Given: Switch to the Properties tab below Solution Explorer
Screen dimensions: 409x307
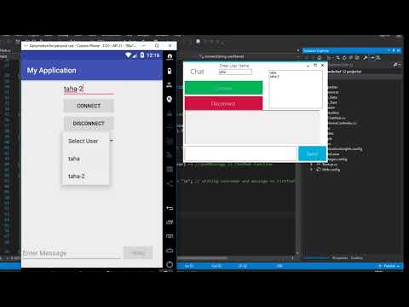Looking at the screenshot, I should [340, 258].
